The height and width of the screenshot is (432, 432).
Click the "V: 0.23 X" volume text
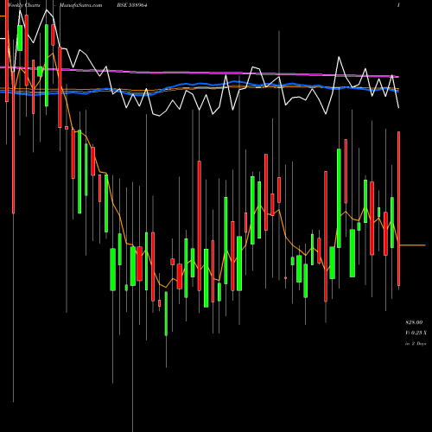pyautogui.click(x=416, y=333)
